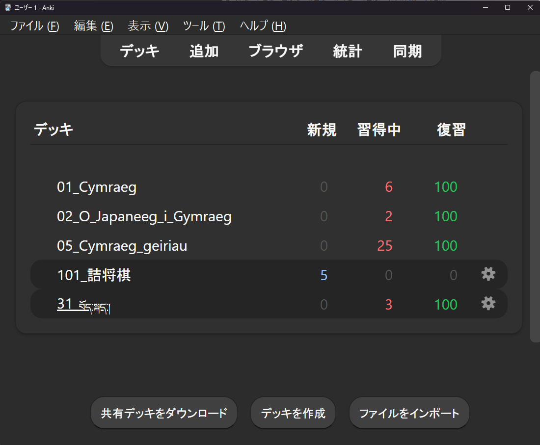Click the gear icon for 101_詰将棋 deck
The width and height of the screenshot is (540, 445).
(488, 274)
